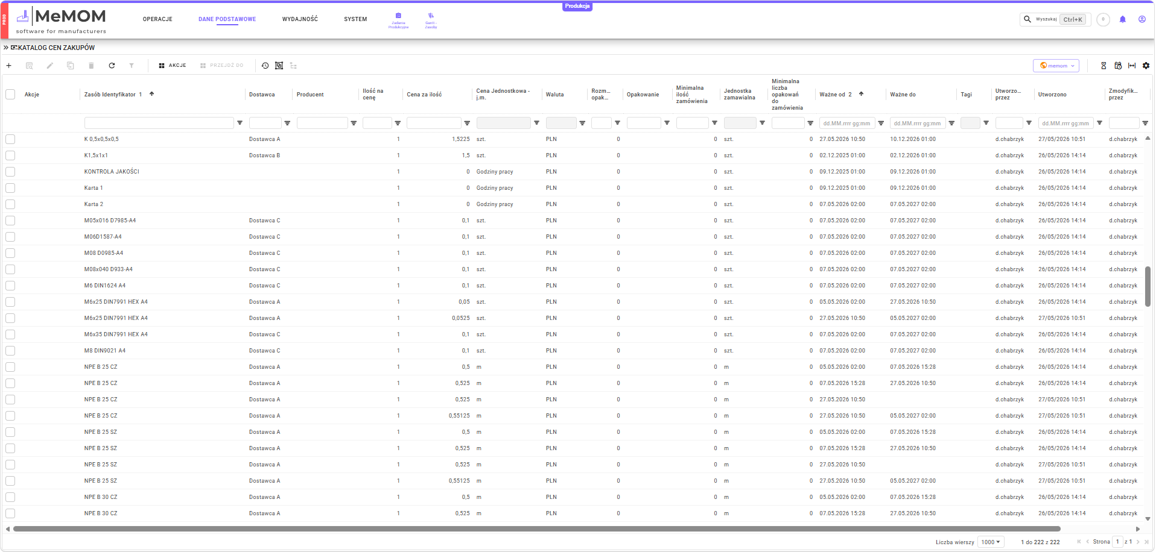Viewport: 1156px width, 552px height.
Task: Click the AKCJE button
Action: pos(173,66)
